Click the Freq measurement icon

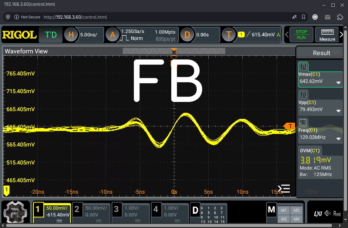click(x=303, y=123)
